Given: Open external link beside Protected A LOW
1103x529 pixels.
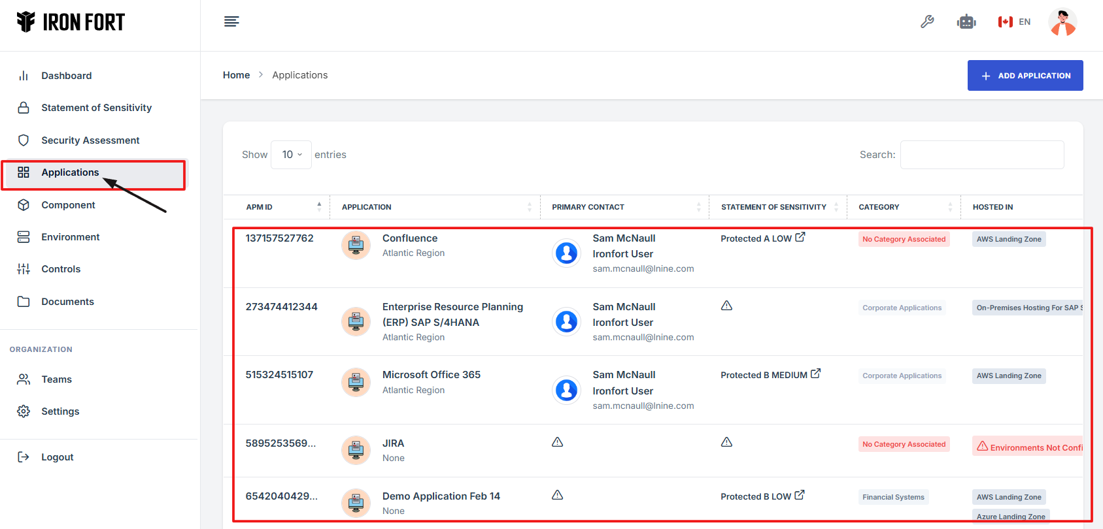Looking at the screenshot, I should point(800,237).
